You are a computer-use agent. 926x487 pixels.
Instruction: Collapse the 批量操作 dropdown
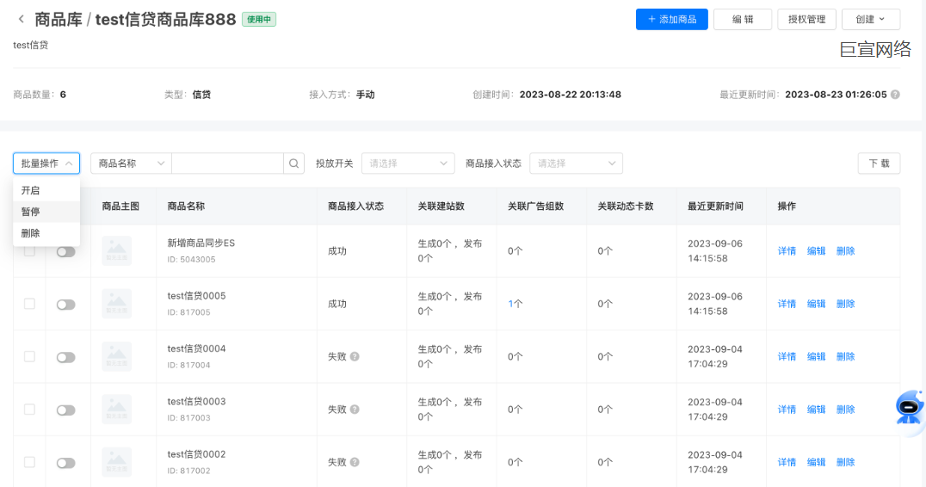(46, 163)
